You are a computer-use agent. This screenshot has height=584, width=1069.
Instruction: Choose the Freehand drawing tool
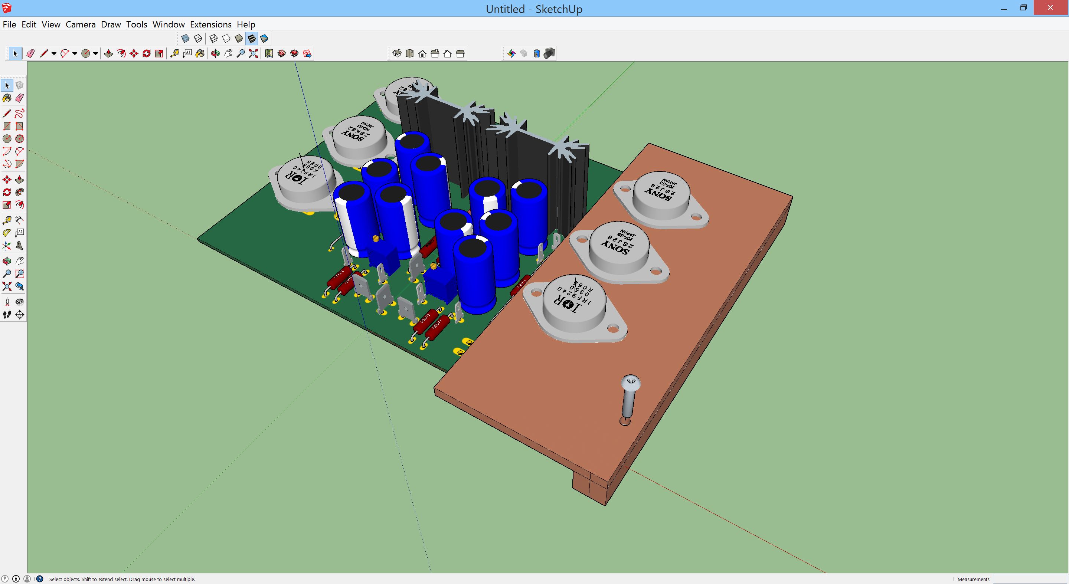tap(20, 113)
